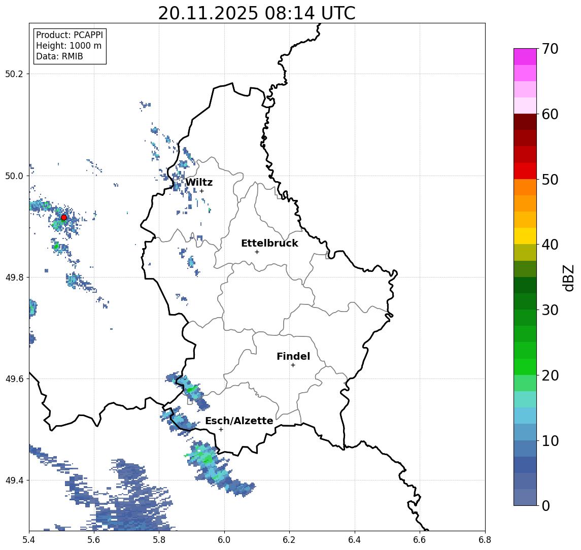Click the 40 label on the color bar
This screenshot has height=550, width=581.
550,245
